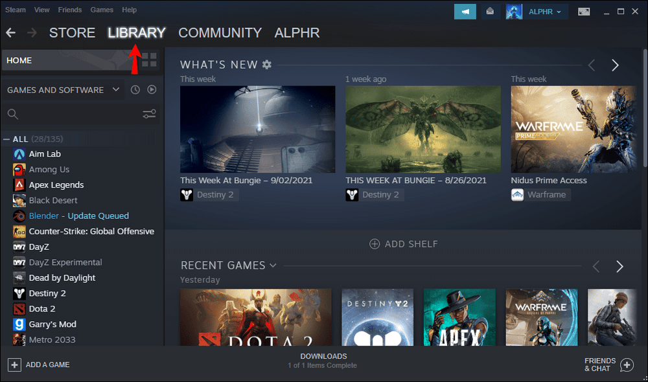The height and width of the screenshot is (382, 648).
Task: Open the Recent Games dropdown
Action: (x=273, y=265)
